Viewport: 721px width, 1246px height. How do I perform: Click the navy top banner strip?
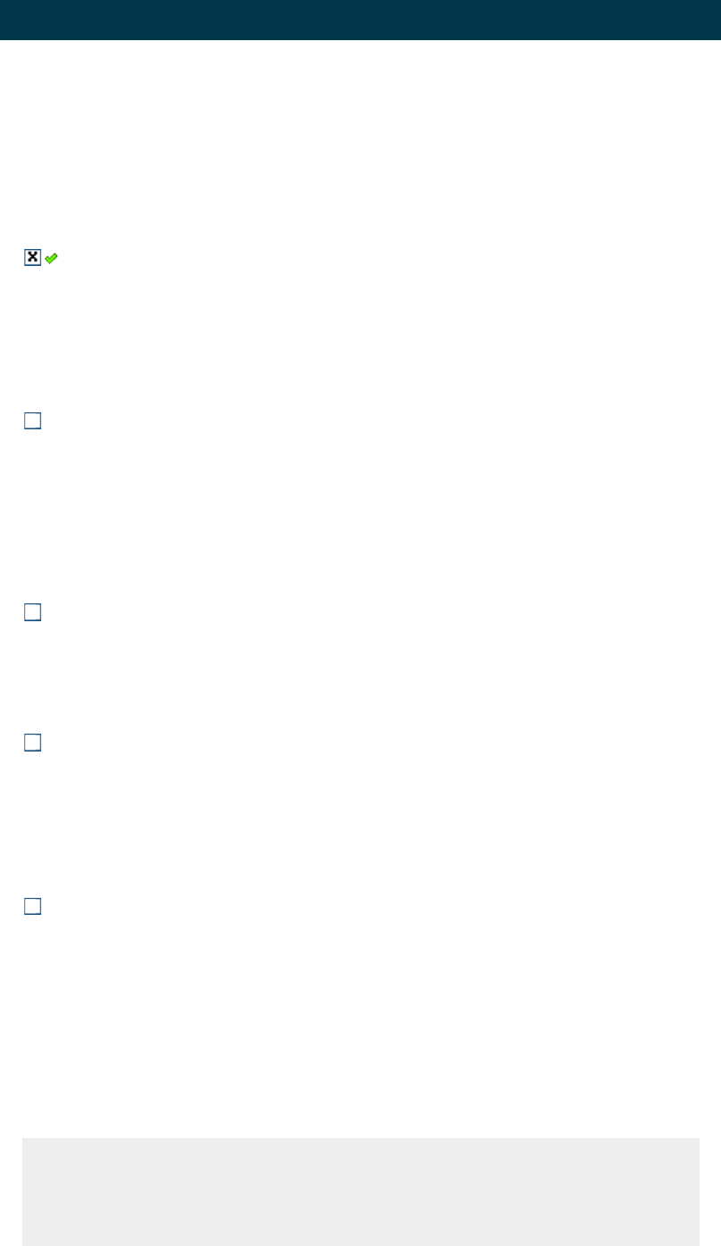(x=360, y=20)
